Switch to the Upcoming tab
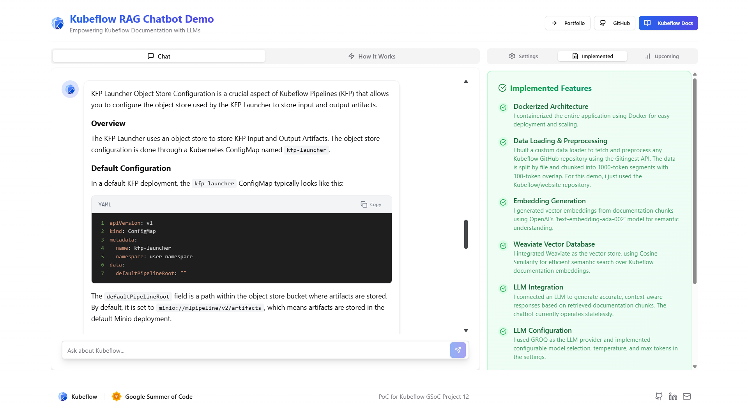 (662, 56)
